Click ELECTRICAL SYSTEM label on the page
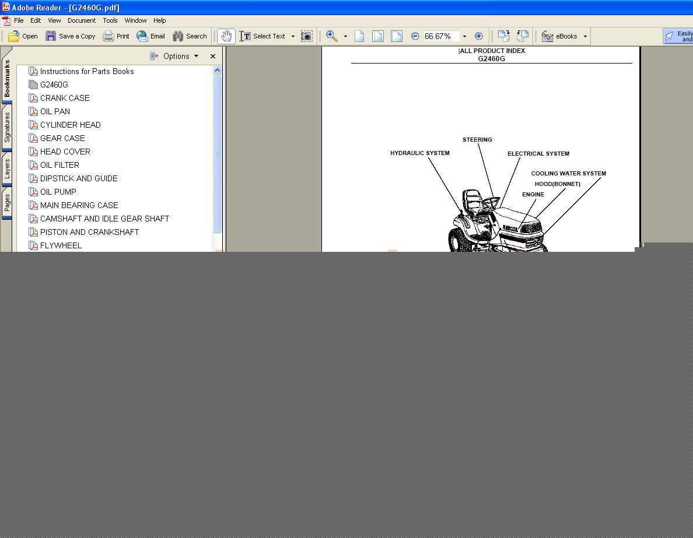Image resolution: width=693 pixels, height=538 pixels. click(x=538, y=154)
